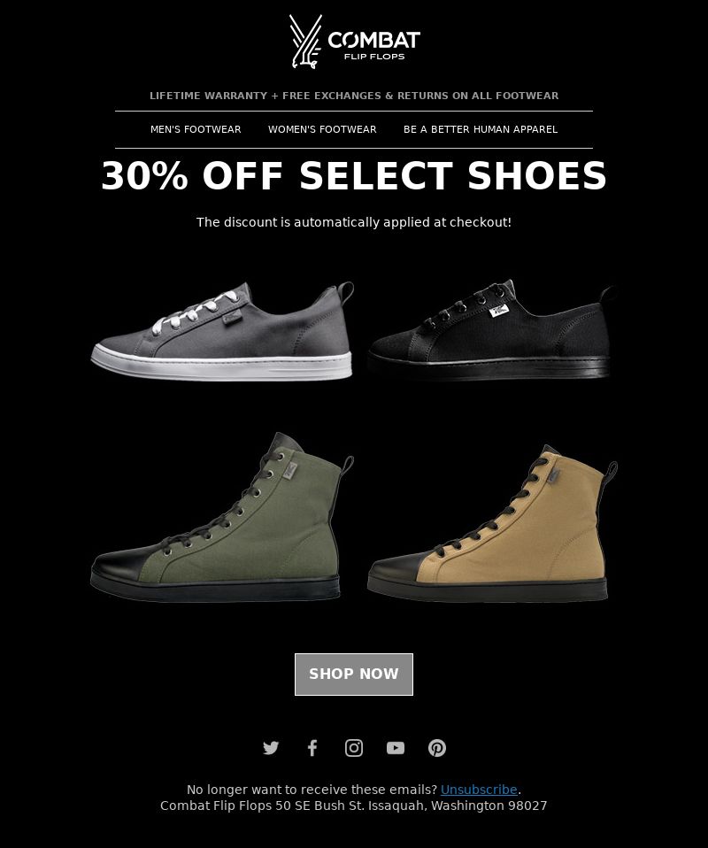Open the Men's Footwear menu link

pyautogui.click(x=196, y=129)
